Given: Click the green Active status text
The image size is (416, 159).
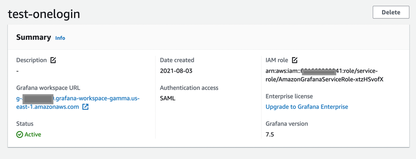Looking at the screenshot, I should tap(33, 134).
